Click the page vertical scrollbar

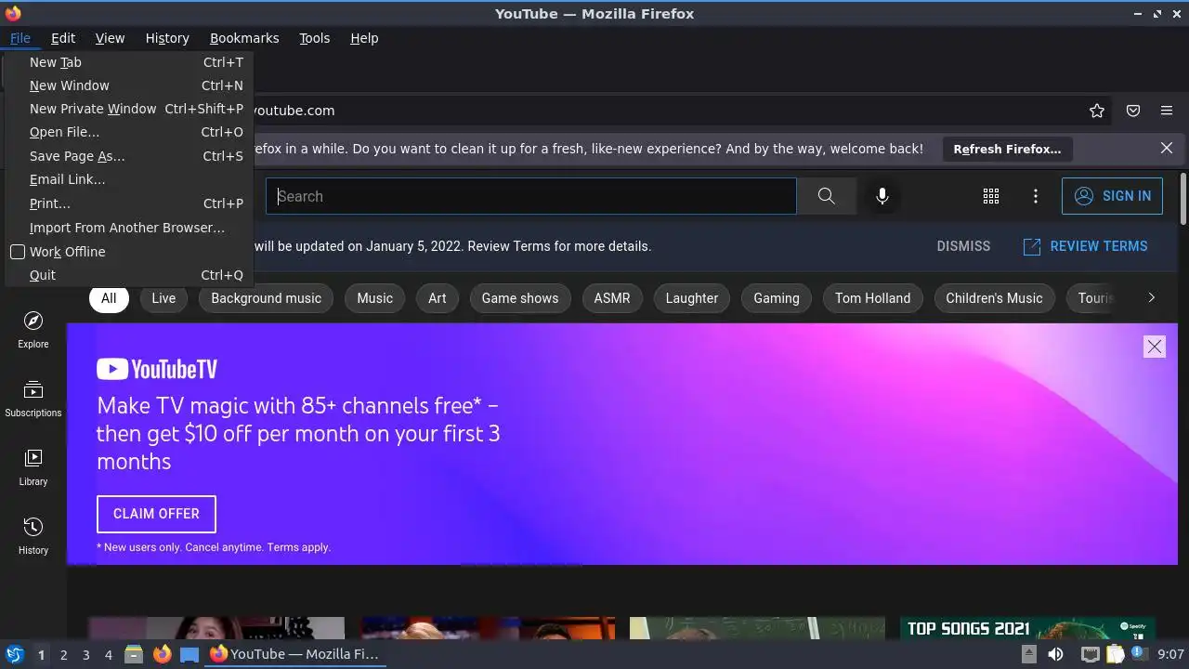[1183, 198]
